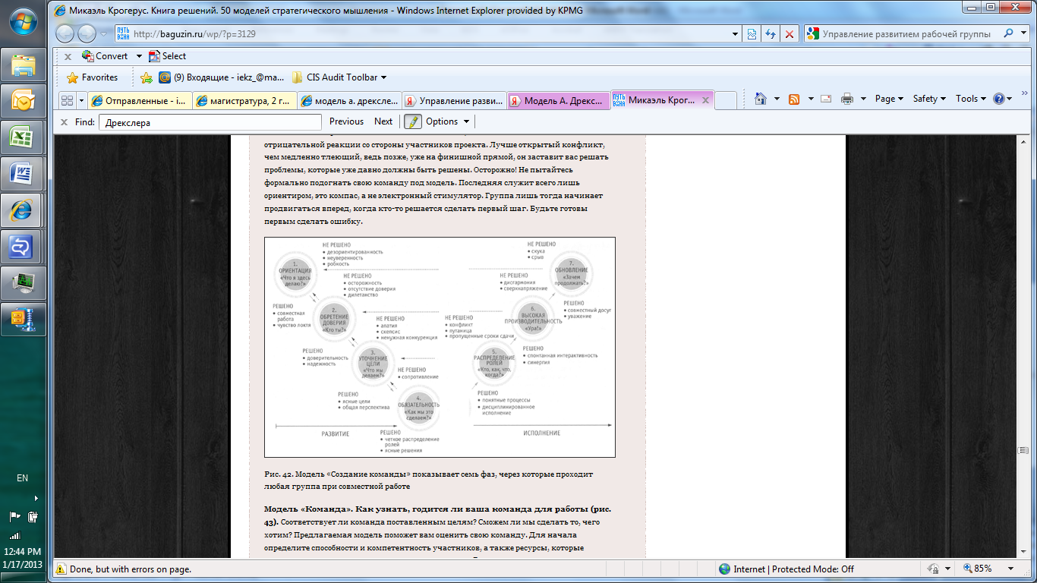The image size is (1037, 583).
Task: Click the search magnifier icon
Action: click(1008, 33)
